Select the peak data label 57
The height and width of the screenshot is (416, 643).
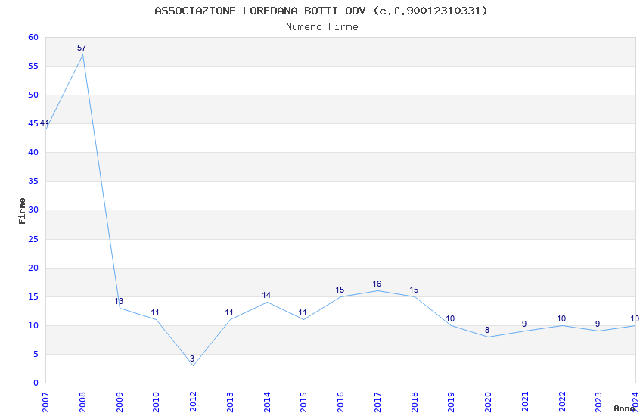(82, 48)
